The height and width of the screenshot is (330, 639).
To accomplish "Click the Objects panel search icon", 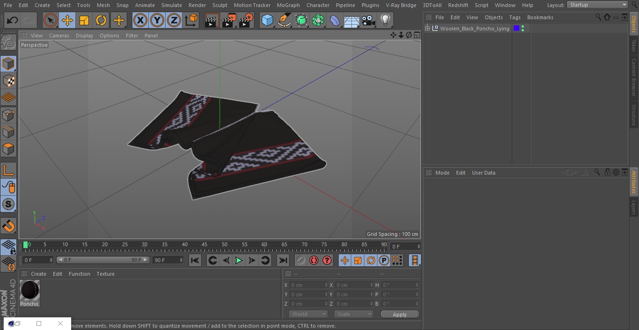I will [x=598, y=17].
